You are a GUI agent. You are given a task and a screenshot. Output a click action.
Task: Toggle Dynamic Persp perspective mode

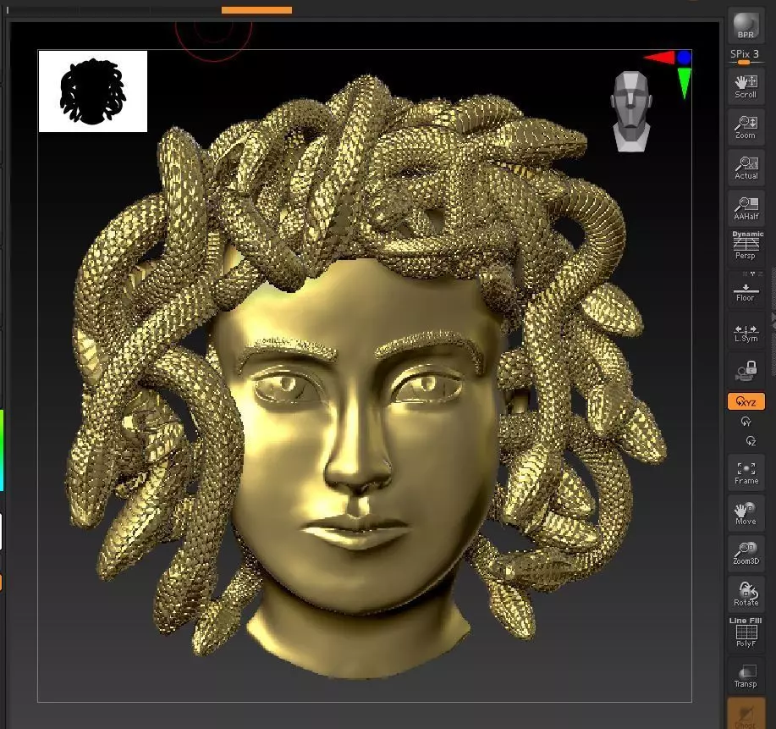click(746, 246)
